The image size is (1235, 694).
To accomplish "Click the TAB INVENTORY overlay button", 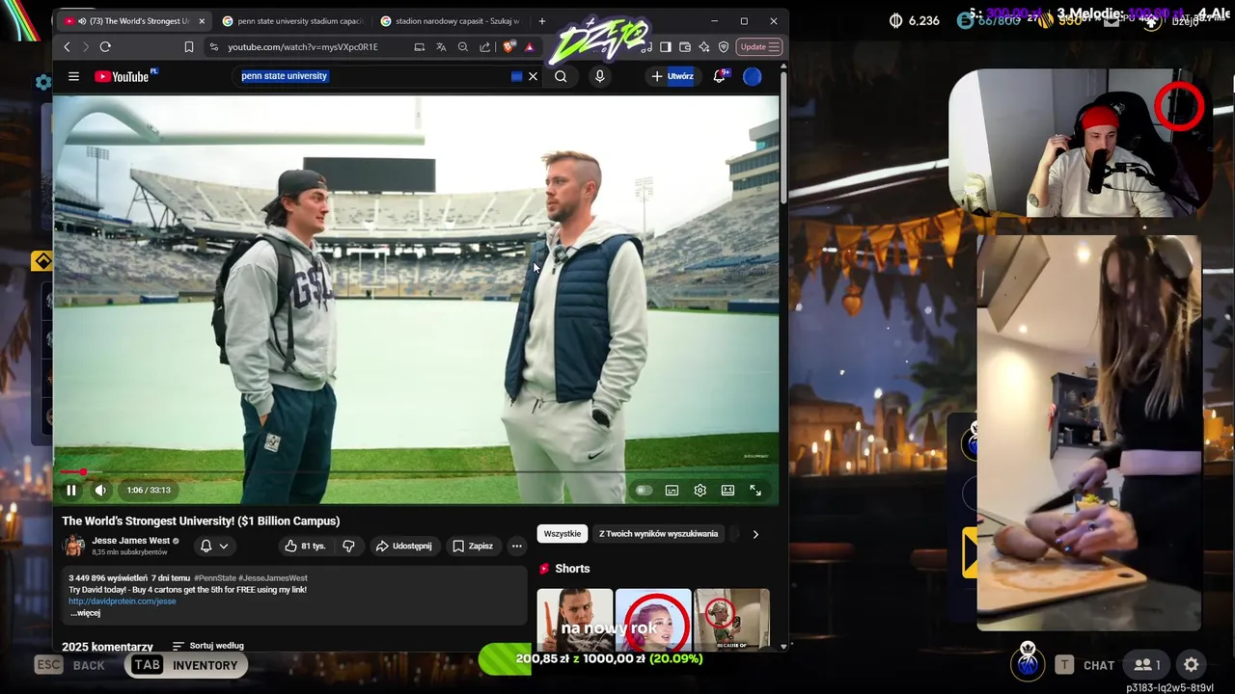I will [184, 665].
